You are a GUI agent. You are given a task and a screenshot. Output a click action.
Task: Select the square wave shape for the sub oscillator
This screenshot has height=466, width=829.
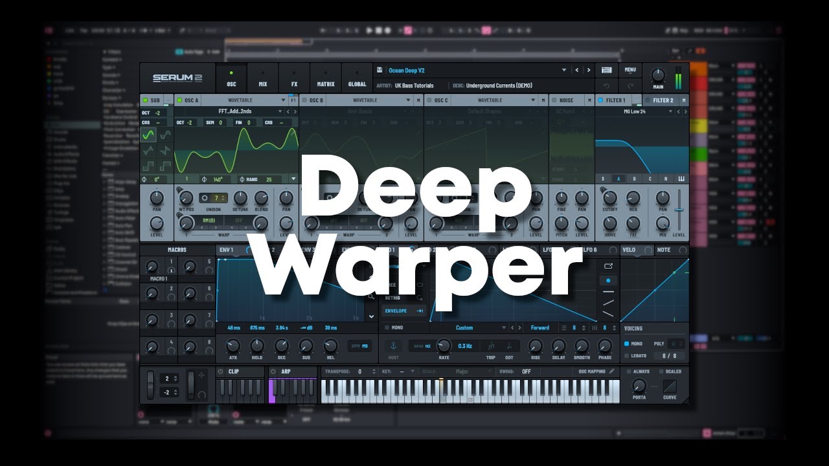point(148,165)
